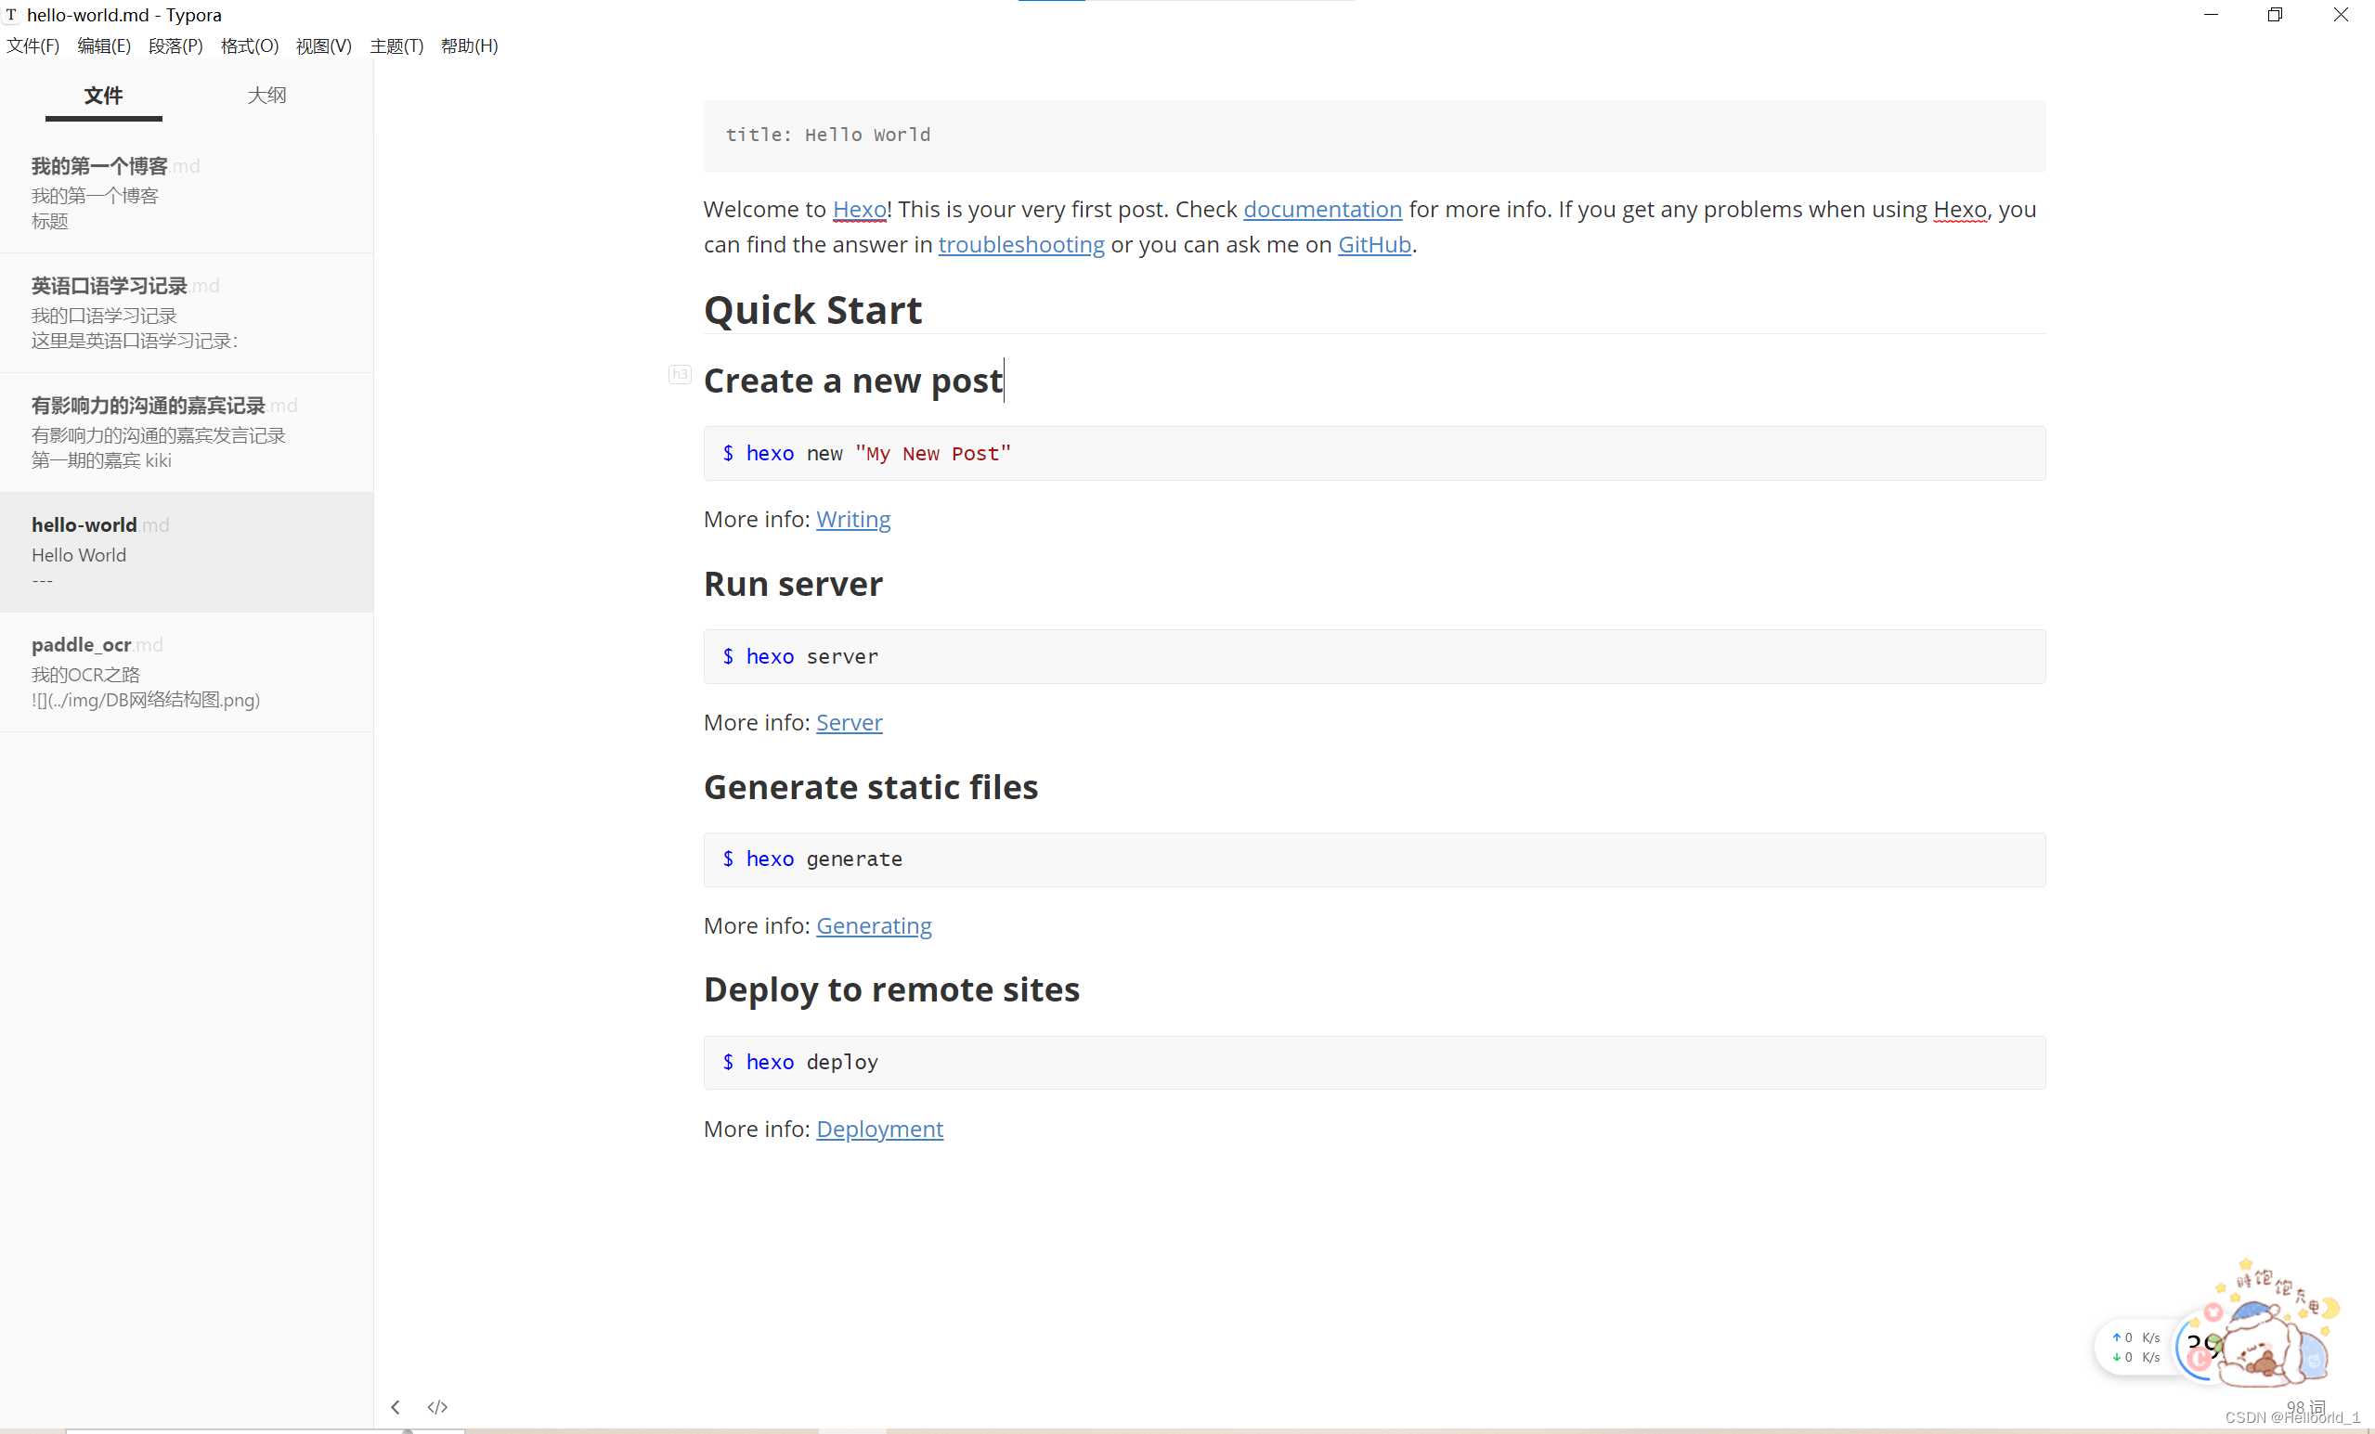This screenshot has width=2375, height=1434.
Task: Select the 文件 files tab
Action: coord(103,96)
